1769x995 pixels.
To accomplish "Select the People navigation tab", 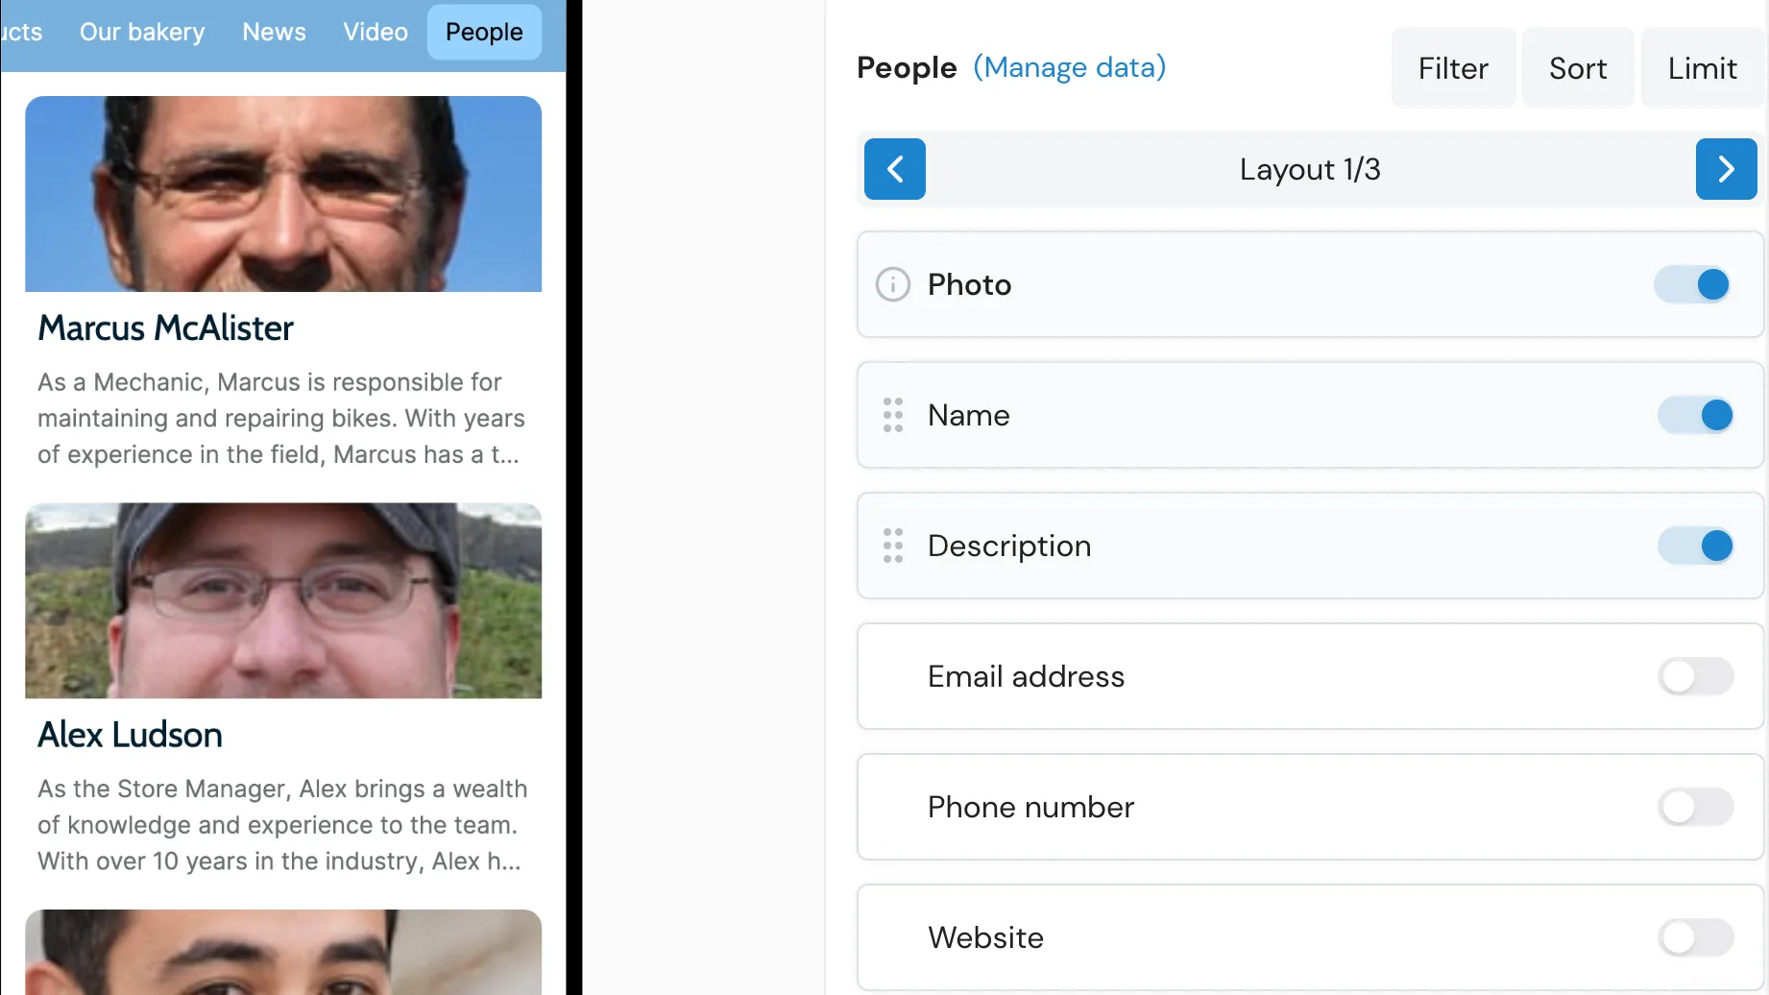I will (483, 32).
